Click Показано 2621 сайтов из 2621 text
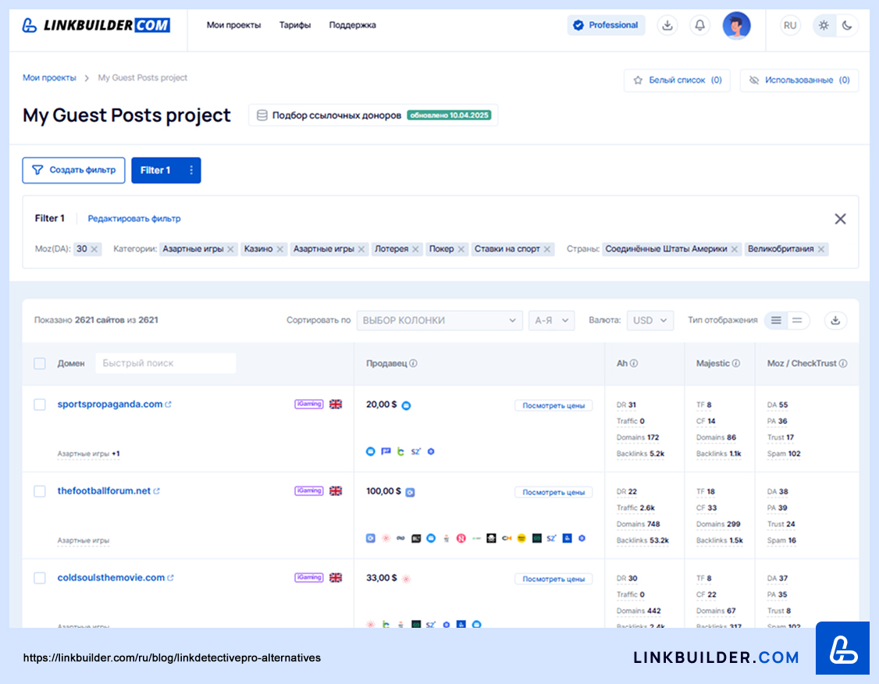 (x=96, y=320)
